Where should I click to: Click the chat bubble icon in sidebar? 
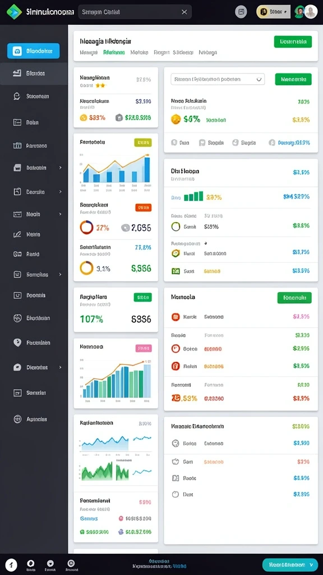pyautogui.click(x=17, y=97)
